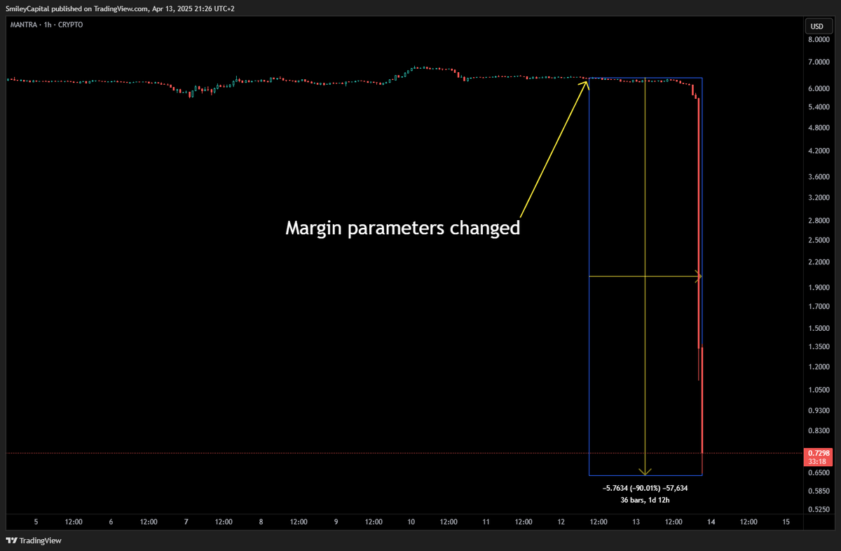Click the day 5 time axis label

36,522
